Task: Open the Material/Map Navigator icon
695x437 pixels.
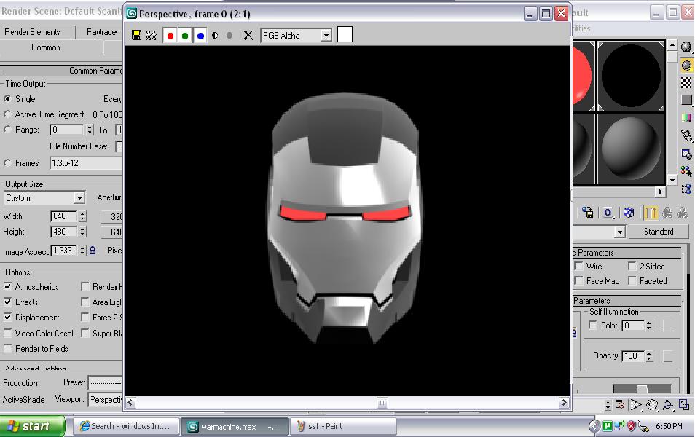Action: coord(686,189)
